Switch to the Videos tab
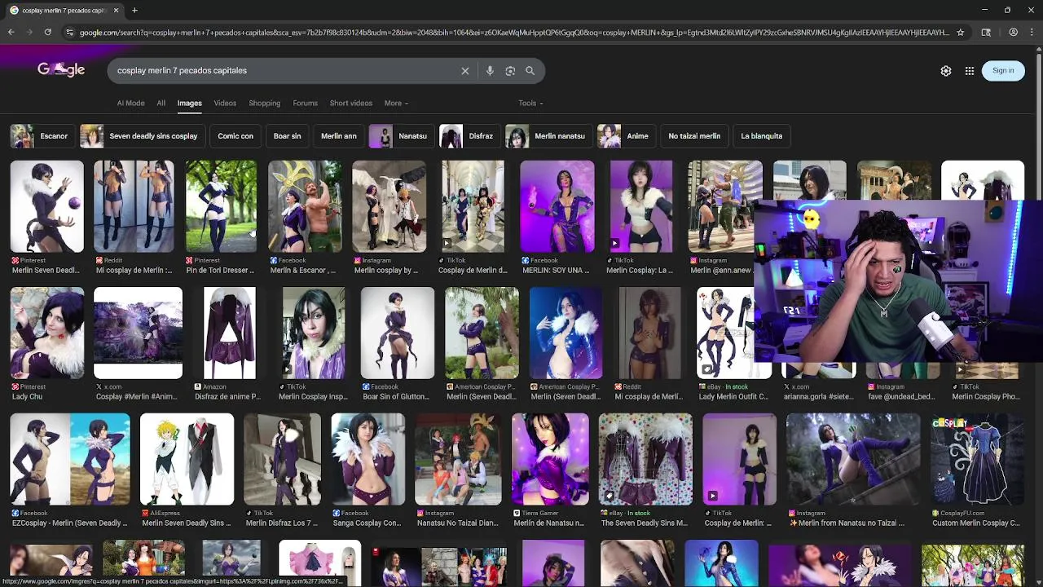 coord(225,104)
